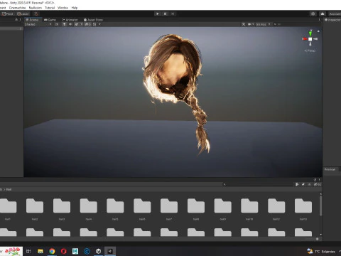
Task: Open the Scene view panel options menu
Action: tap(319, 20)
